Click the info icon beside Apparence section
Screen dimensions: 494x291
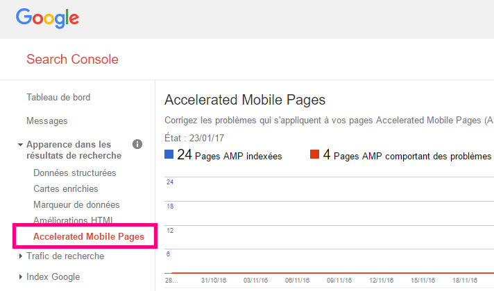[x=137, y=144]
